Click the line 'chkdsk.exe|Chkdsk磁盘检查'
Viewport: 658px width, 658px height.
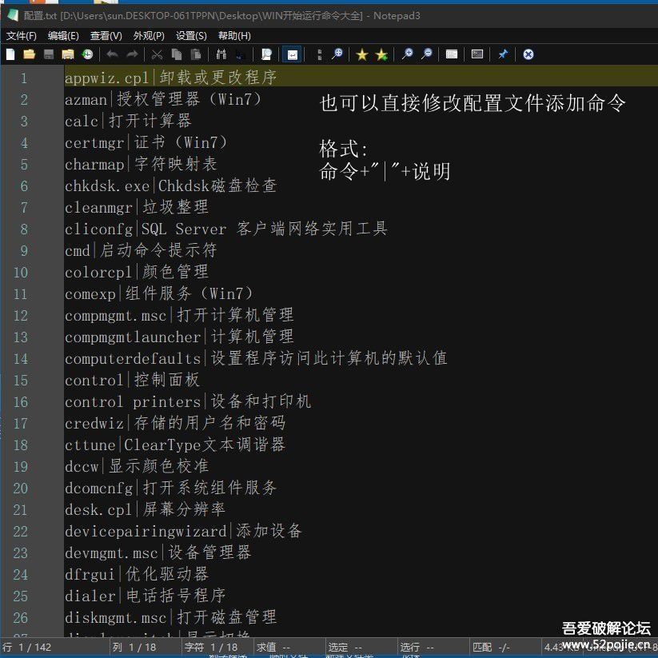171,185
